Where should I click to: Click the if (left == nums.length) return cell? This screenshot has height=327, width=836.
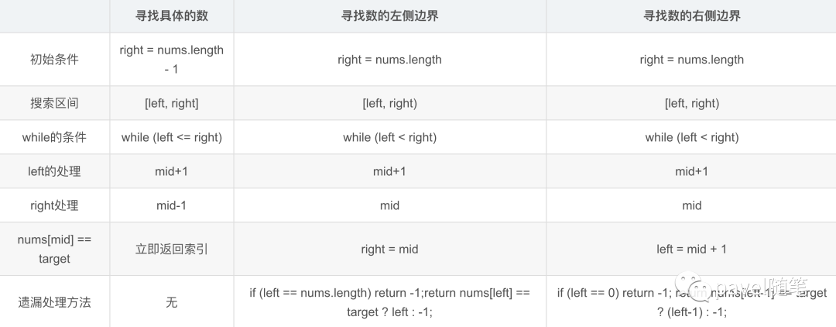[x=389, y=301]
